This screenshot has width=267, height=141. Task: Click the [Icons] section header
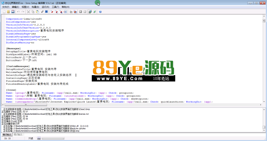(x=11, y=90)
